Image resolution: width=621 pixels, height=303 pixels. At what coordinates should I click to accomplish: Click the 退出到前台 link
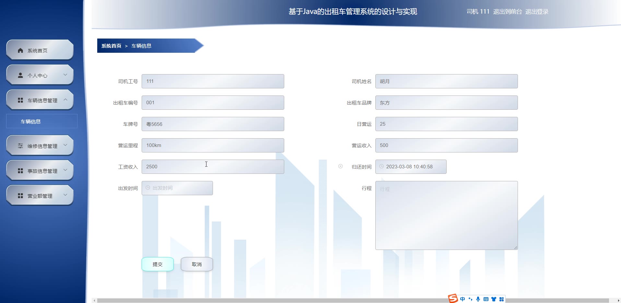point(508,12)
